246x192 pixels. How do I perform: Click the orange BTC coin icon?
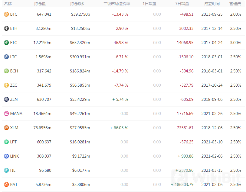(x=6, y=14)
